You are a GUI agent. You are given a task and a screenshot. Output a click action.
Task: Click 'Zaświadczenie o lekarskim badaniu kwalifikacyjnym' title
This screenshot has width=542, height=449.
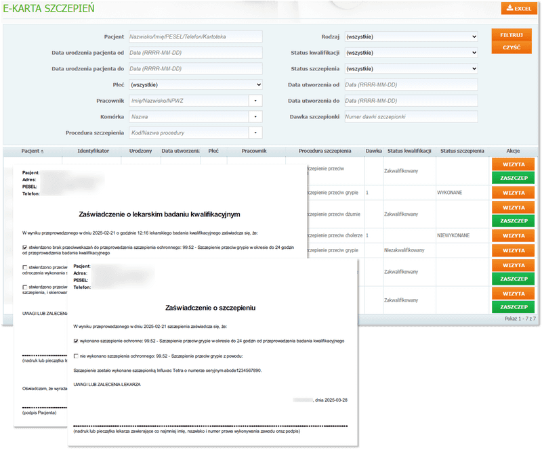[x=159, y=214]
